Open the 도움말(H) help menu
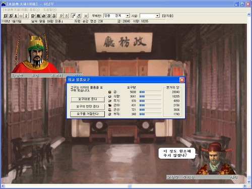 50,10
